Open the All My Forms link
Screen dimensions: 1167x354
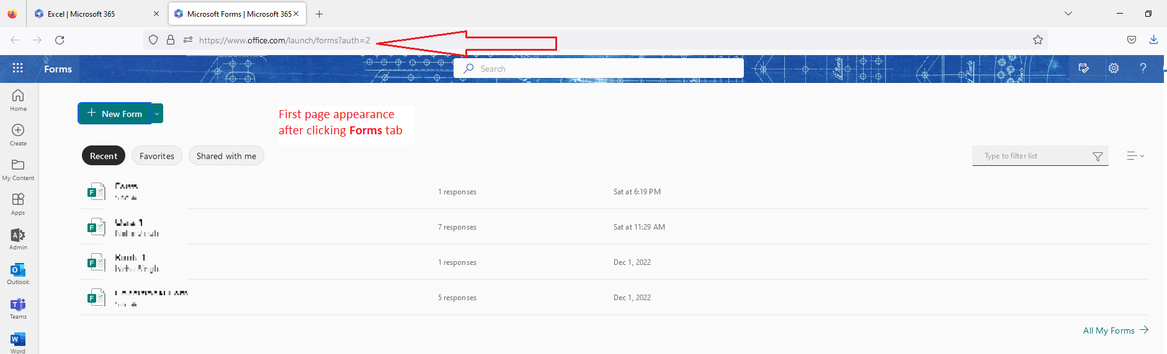click(1116, 330)
